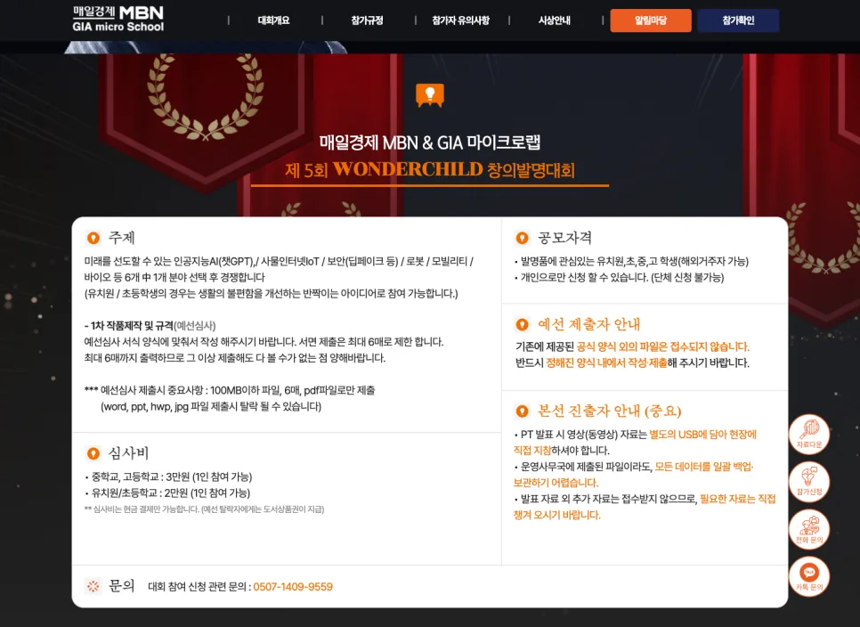The image size is (860, 627).
Task: Click the 예선 제출자 안내 heading
Action: click(589, 324)
